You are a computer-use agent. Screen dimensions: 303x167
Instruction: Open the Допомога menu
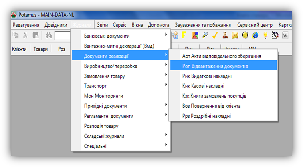158,25
